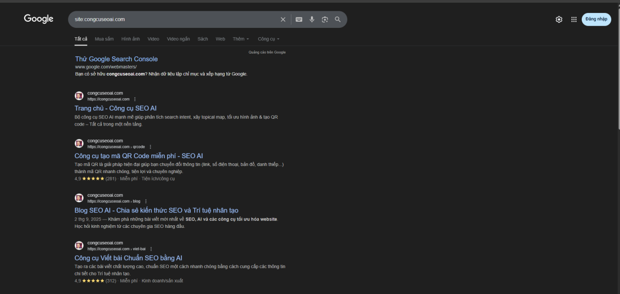Click the https://congcuseoai.com › viet-bai breadcrumb

pyautogui.click(x=117, y=249)
